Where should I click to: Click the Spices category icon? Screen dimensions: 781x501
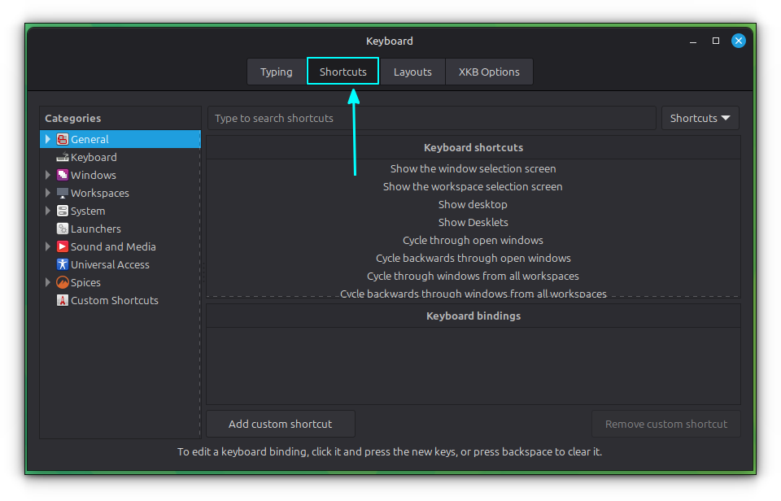[62, 282]
